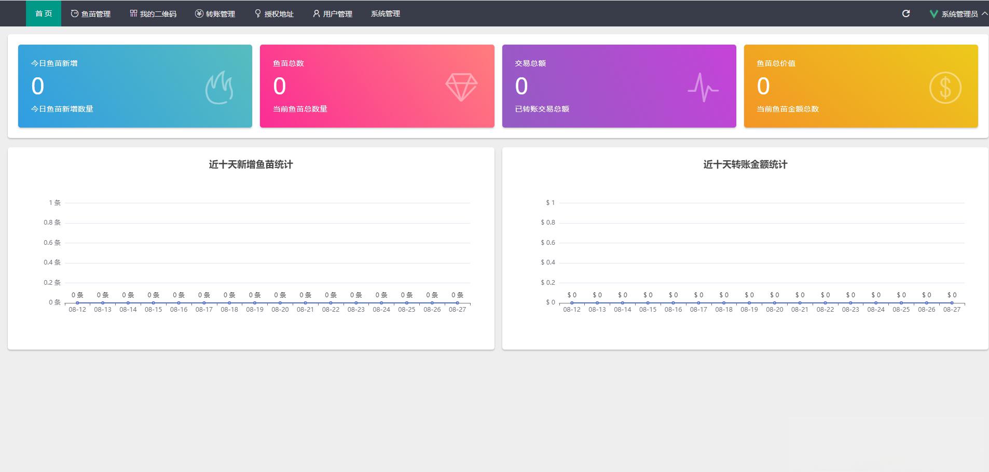Screen dimensions: 989x472
Task: Click the pulse icon on 交易总额 card
Action: click(703, 87)
